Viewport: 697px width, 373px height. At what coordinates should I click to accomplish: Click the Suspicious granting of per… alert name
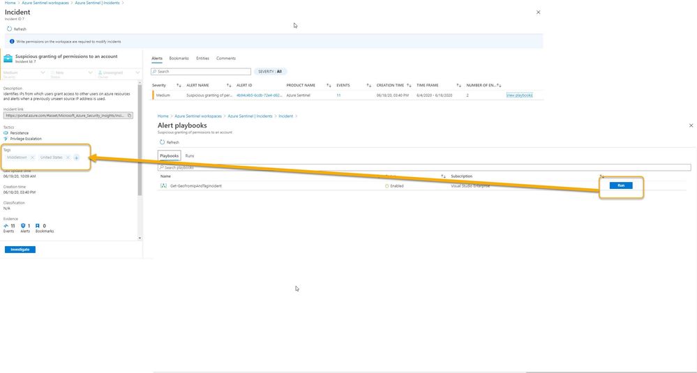[209, 96]
